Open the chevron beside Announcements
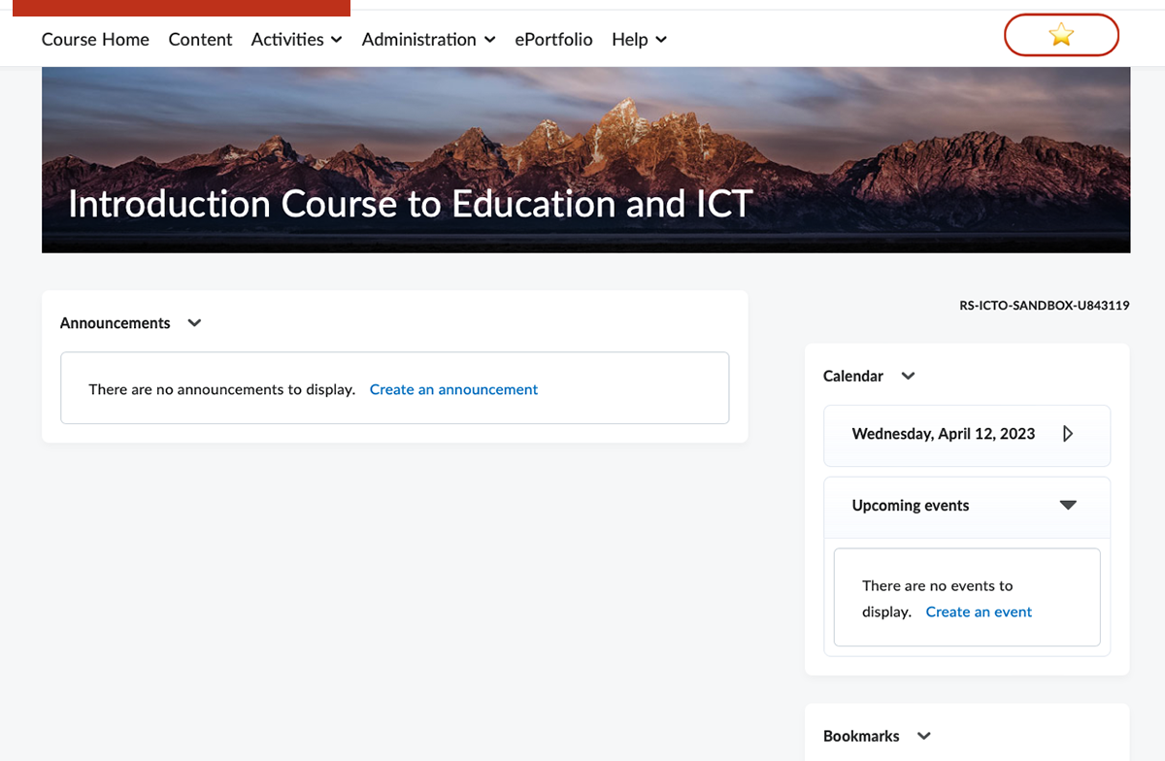The height and width of the screenshot is (761, 1165). [x=194, y=323]
